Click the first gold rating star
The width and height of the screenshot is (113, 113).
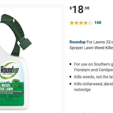(72, 23)
